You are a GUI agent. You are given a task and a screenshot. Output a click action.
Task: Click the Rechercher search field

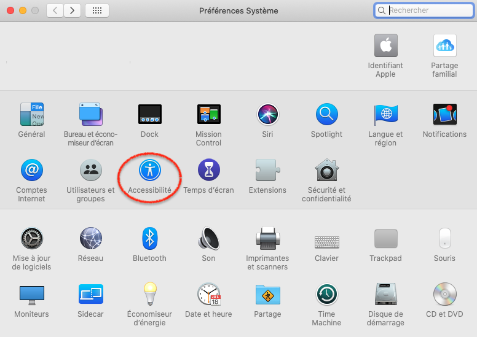424,10
